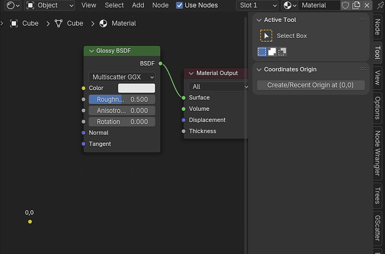Toggle the pin icon in header
The width and height of the screenshot is (385, 254).
click(380, 5)
